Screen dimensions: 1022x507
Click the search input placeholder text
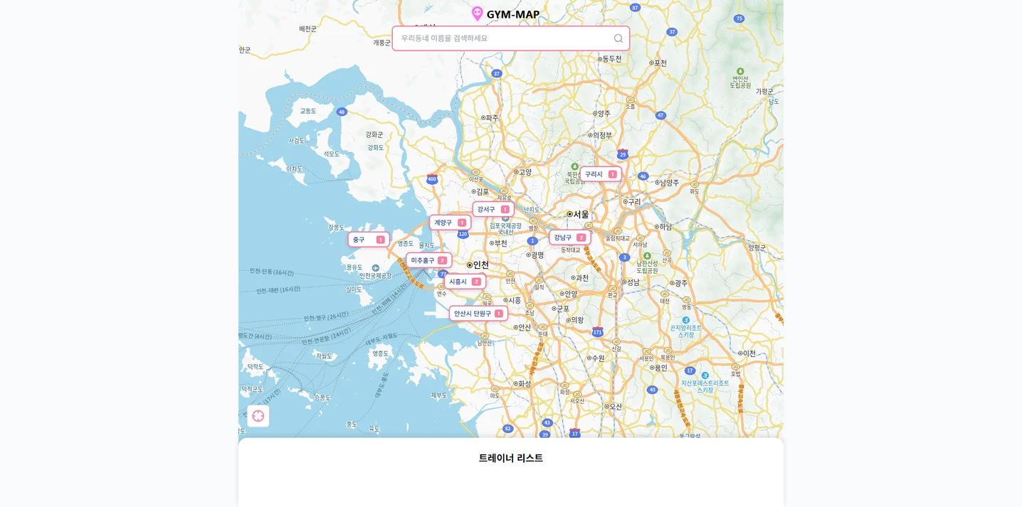(443, 38)
